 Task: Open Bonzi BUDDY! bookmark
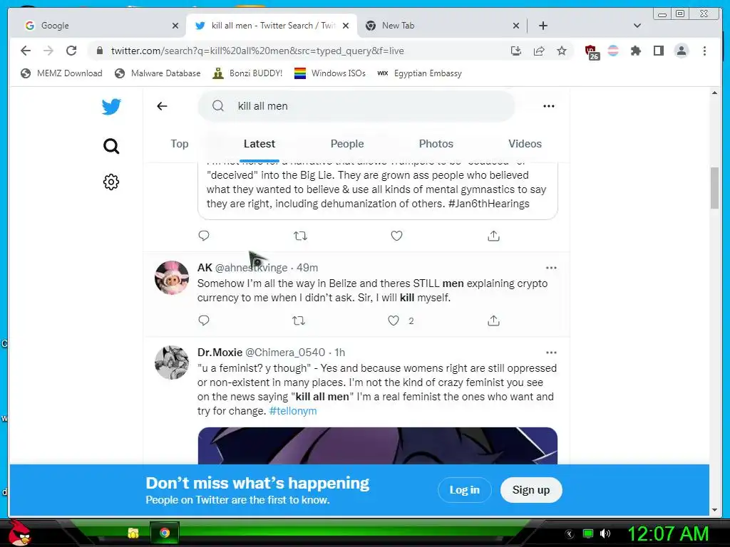click(247, 73)
